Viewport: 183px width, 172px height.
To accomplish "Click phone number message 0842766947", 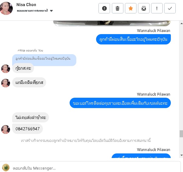I will click(x=27, y=129).
